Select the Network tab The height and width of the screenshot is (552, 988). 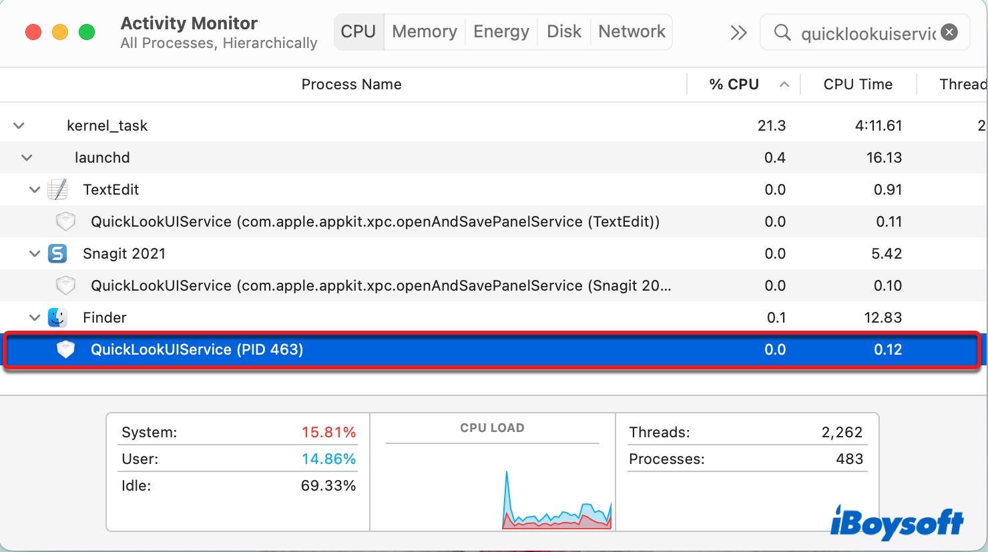[632, 32]
